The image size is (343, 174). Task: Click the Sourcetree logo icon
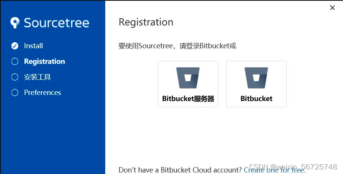pyautogui.click(x=15, y=23)
